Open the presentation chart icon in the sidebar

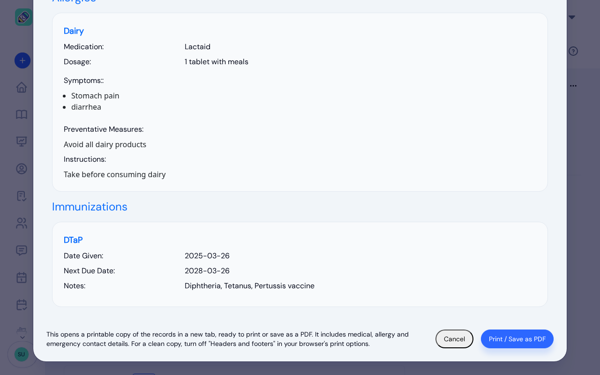[x=22, y=142]
